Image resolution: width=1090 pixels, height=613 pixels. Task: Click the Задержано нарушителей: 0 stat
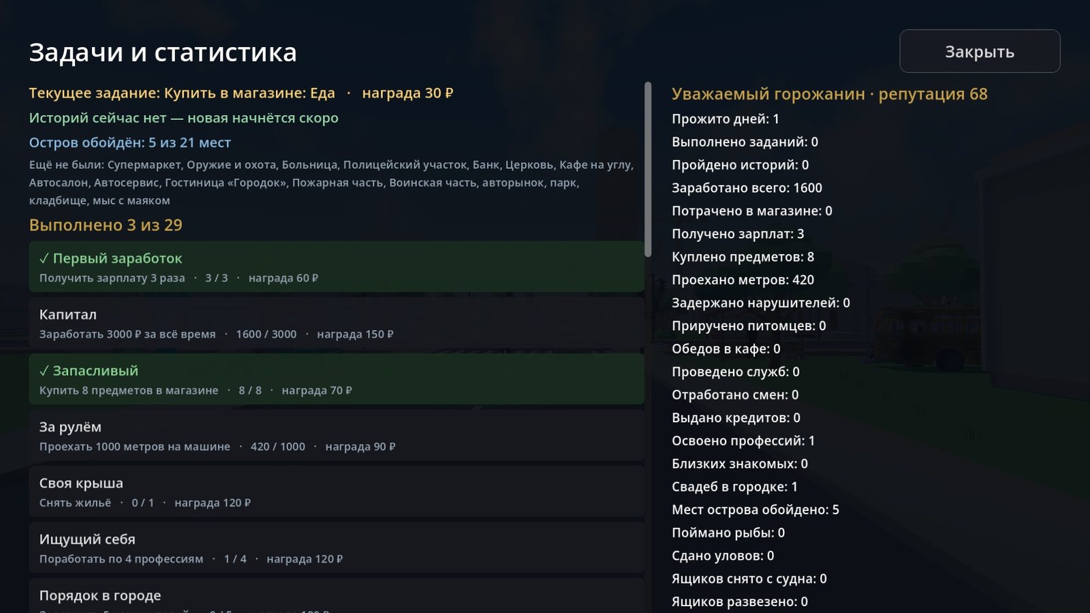[761, 303]
